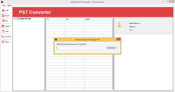Click the Add label in the sidebar

pyautogui.click(x=7, y=10)
